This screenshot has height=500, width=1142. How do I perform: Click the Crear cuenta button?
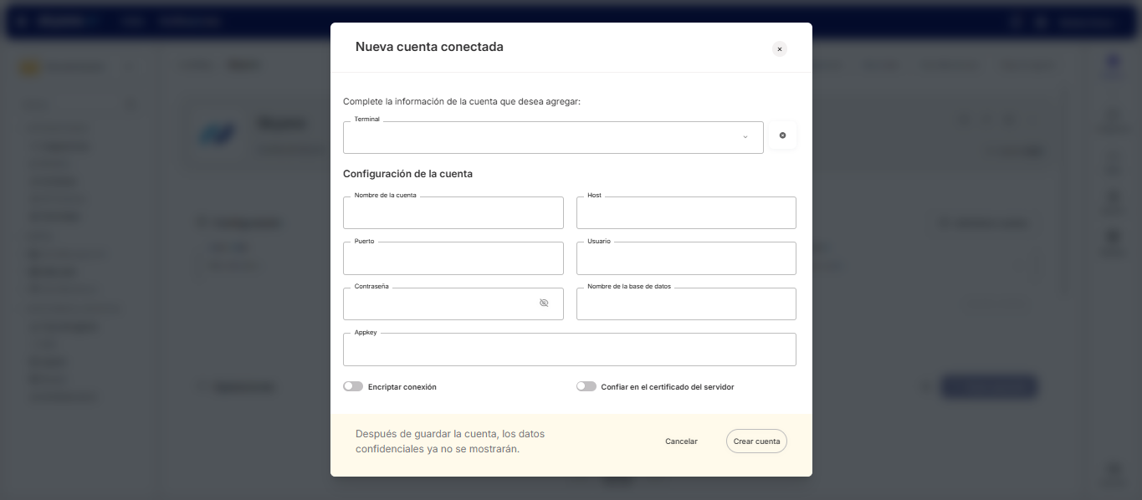pyautogui.click(x=756, y=441)
